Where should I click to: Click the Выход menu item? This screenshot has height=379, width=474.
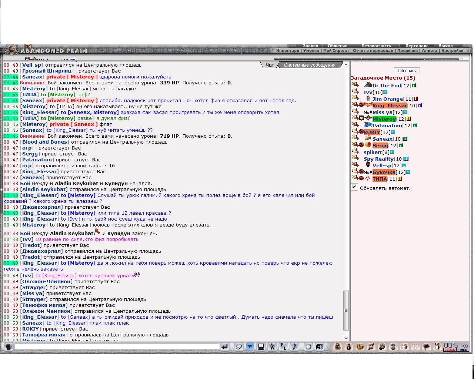pyautogui.click(x=445, y=46)
